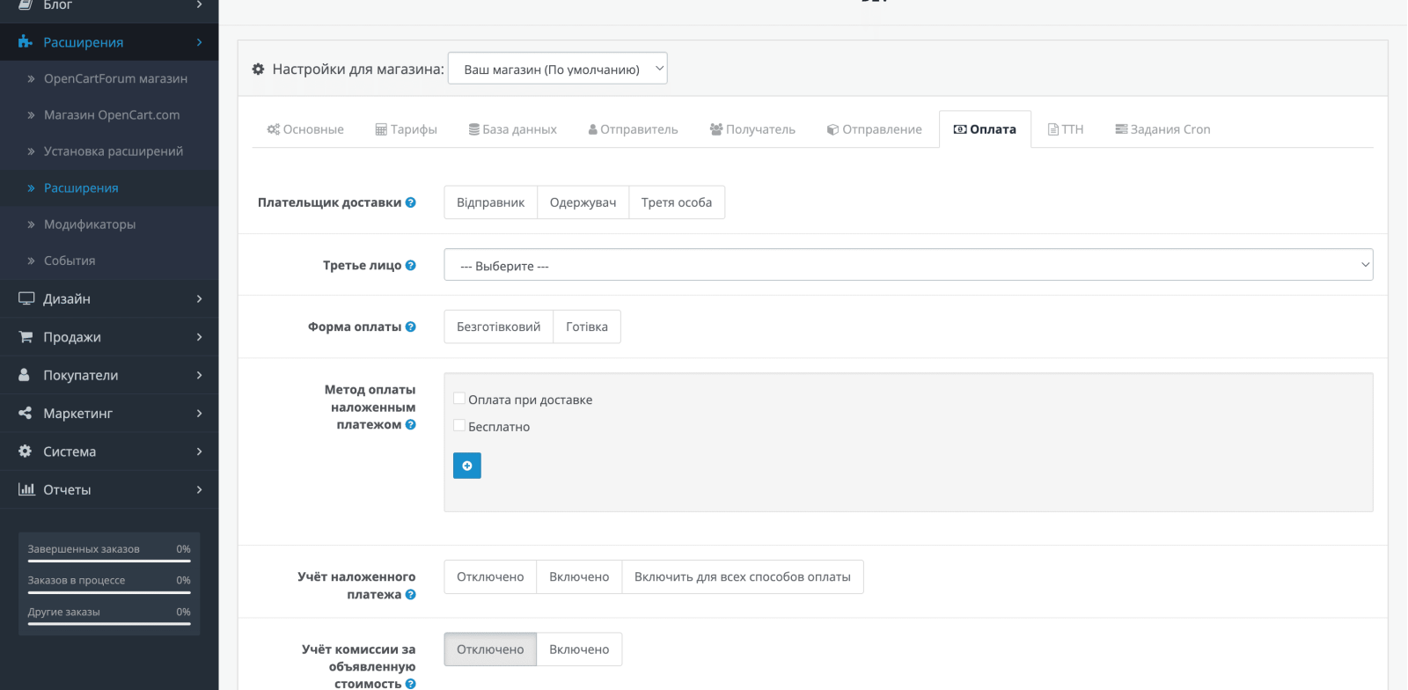Expand the Расширения sidebar menu chevron
The image size is (1408, 690).
(x=200, y=42)
